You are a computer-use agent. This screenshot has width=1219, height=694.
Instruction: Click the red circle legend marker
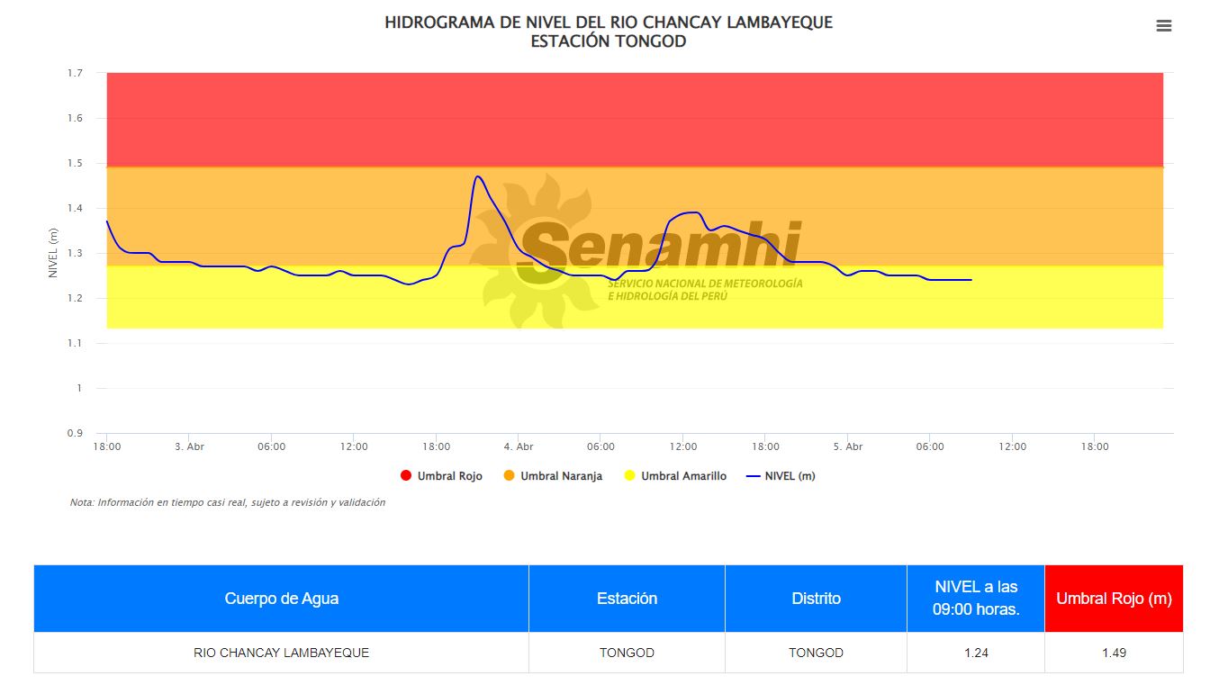[406, 476]
